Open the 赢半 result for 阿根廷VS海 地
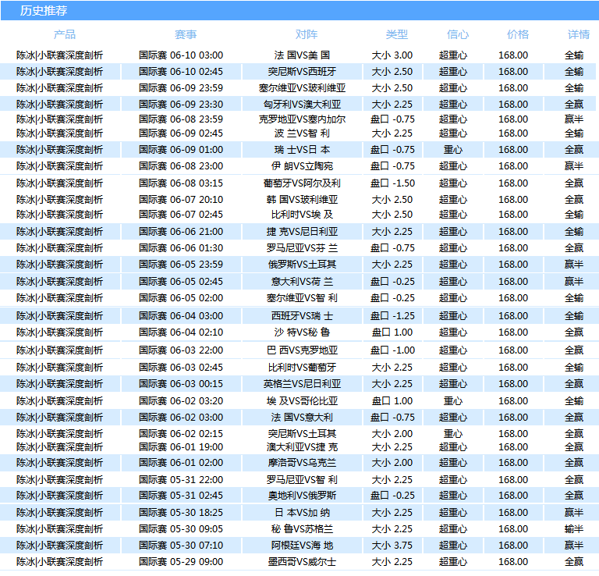Screen dimensions: 599x576 pyautogui.click(x=574, y=546)
